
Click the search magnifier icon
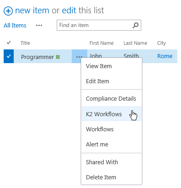135,25
